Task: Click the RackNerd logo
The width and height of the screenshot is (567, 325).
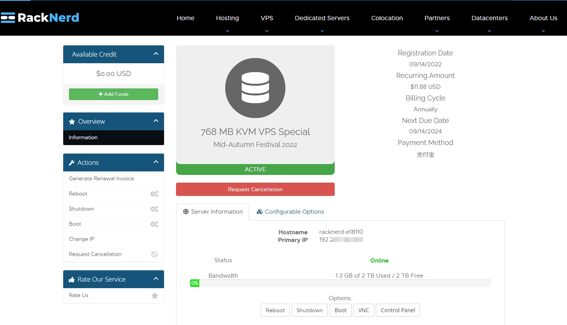Action: (40, 17)
